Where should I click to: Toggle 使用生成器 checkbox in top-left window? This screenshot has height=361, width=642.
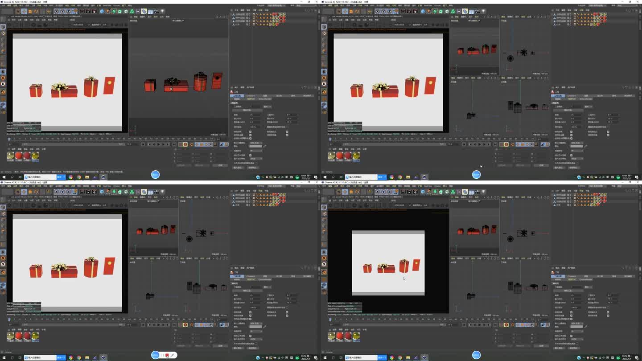coord(250,135)
